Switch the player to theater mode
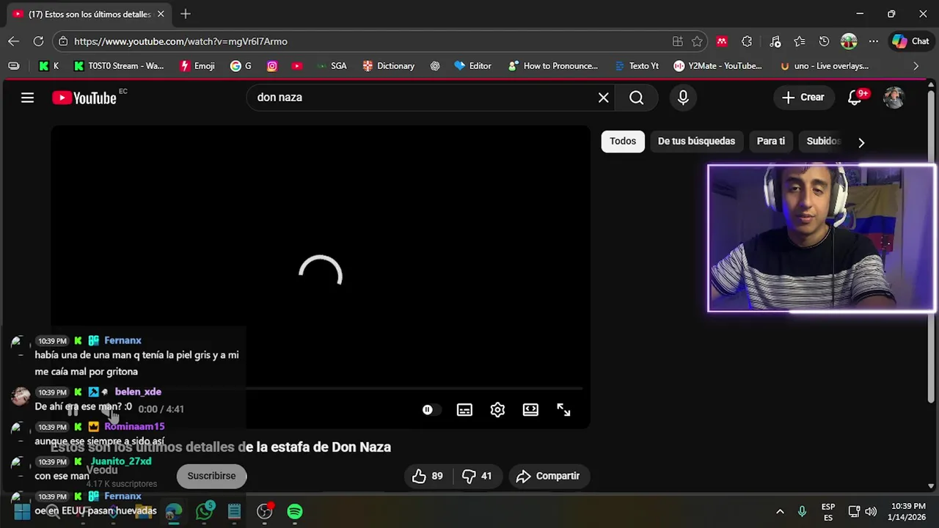939x528 pixels. pyautogui.click(x=530, y=410)
